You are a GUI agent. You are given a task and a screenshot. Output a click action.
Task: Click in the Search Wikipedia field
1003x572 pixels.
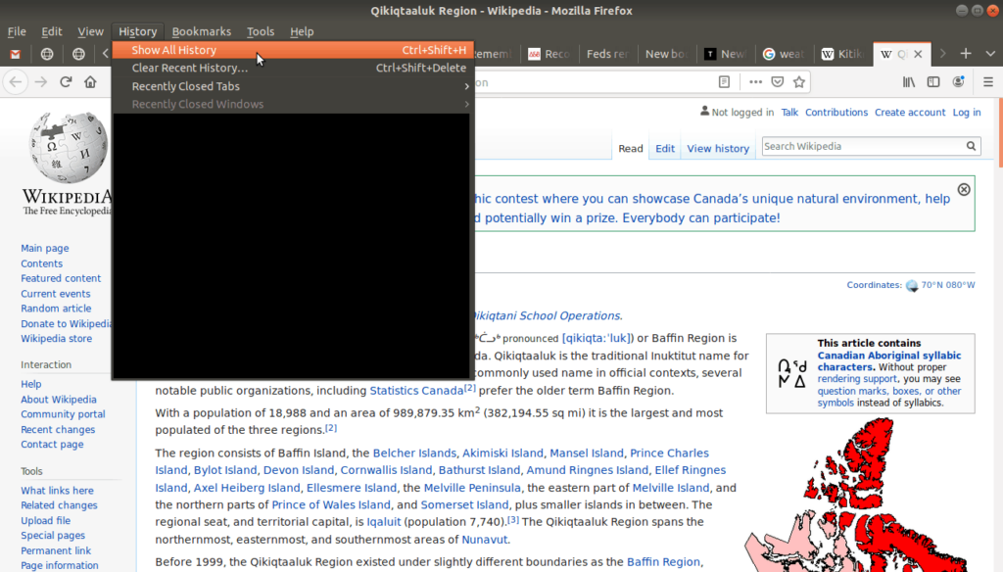point(863,147)
